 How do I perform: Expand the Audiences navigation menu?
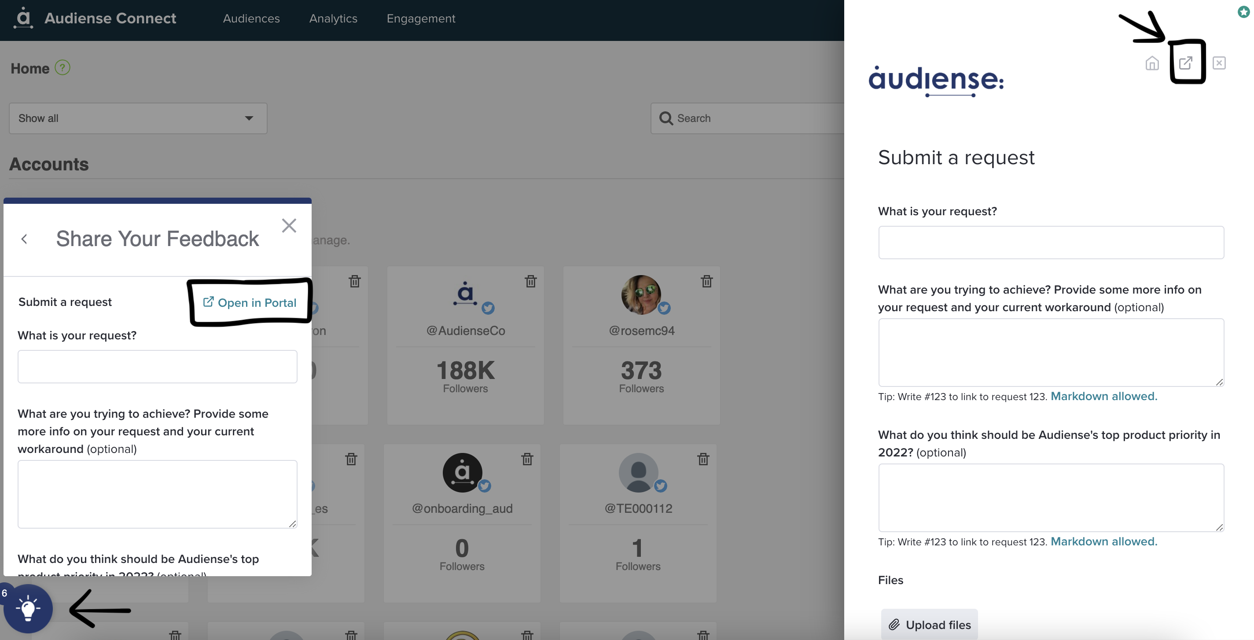click(x=250, y=17)
